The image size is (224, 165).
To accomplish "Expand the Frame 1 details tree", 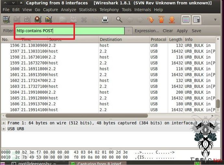I will click(4, 123).
